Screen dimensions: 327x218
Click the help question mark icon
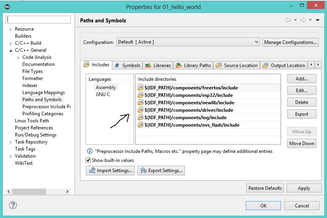point(13,205)
